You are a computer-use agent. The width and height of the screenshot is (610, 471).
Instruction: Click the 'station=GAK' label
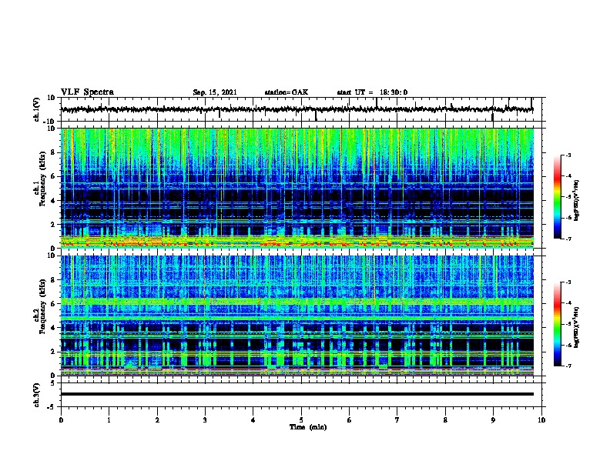[x=287, y=92]
